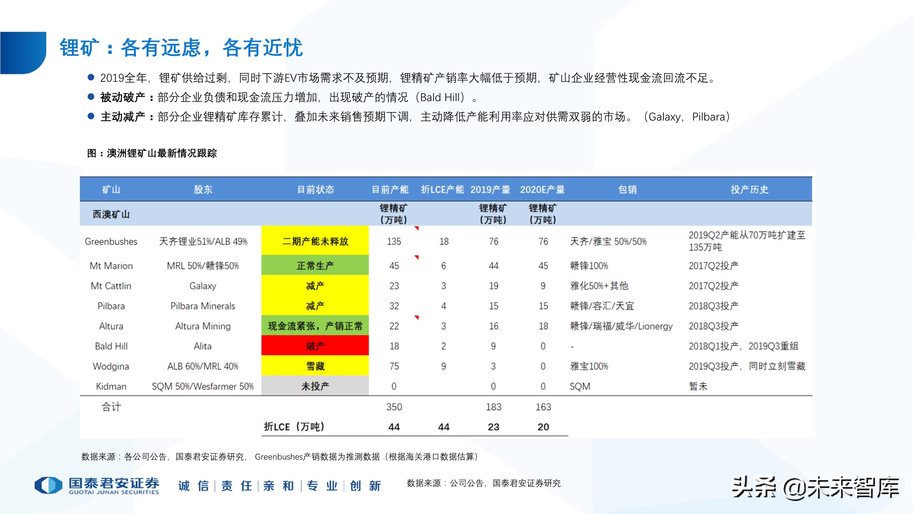
Task: Click the Mt Cattlin mine name
Action: click(x=111, y=286)
